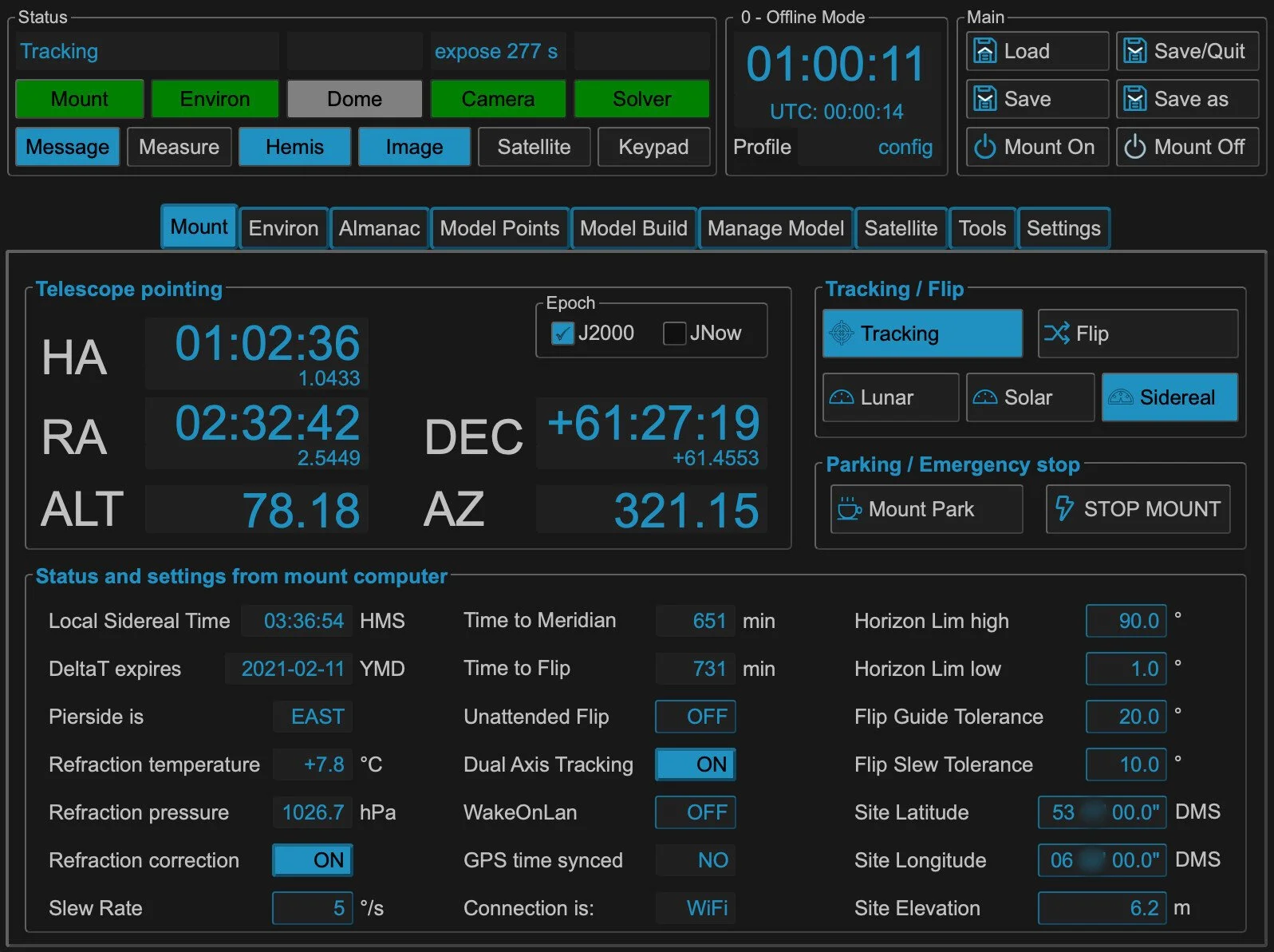Image resolution: width=1274 pixels, height=952 pixels.
Task: Check the JNow epoch checkbox
Action: [x=674, y=333]
